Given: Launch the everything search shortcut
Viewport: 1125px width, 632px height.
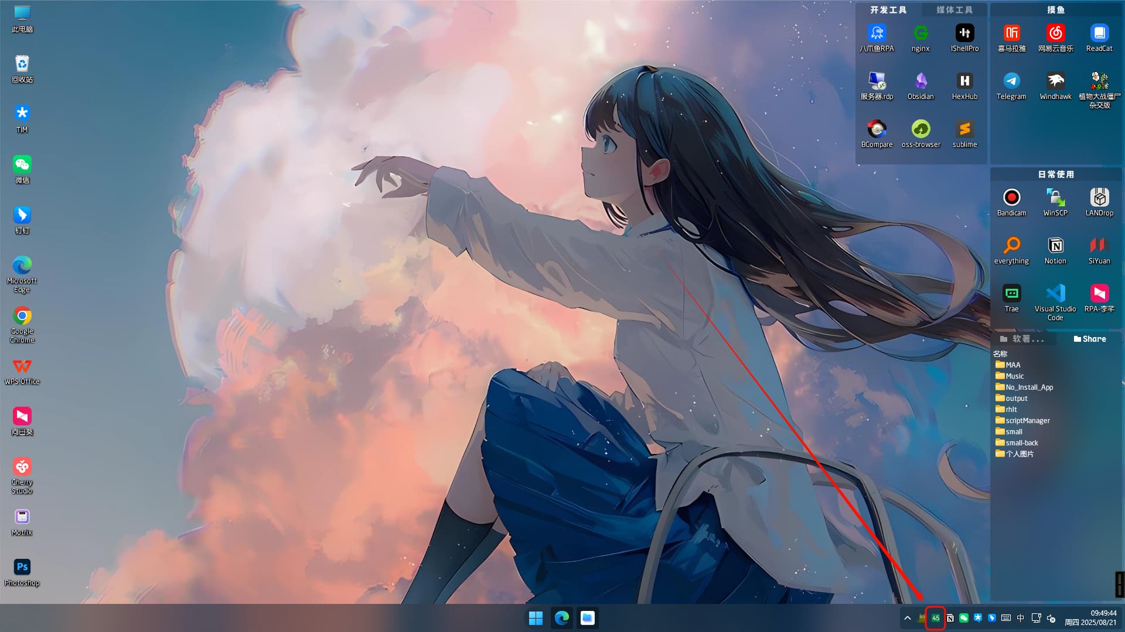Looking at the screenshot, I should point(1011,250).
